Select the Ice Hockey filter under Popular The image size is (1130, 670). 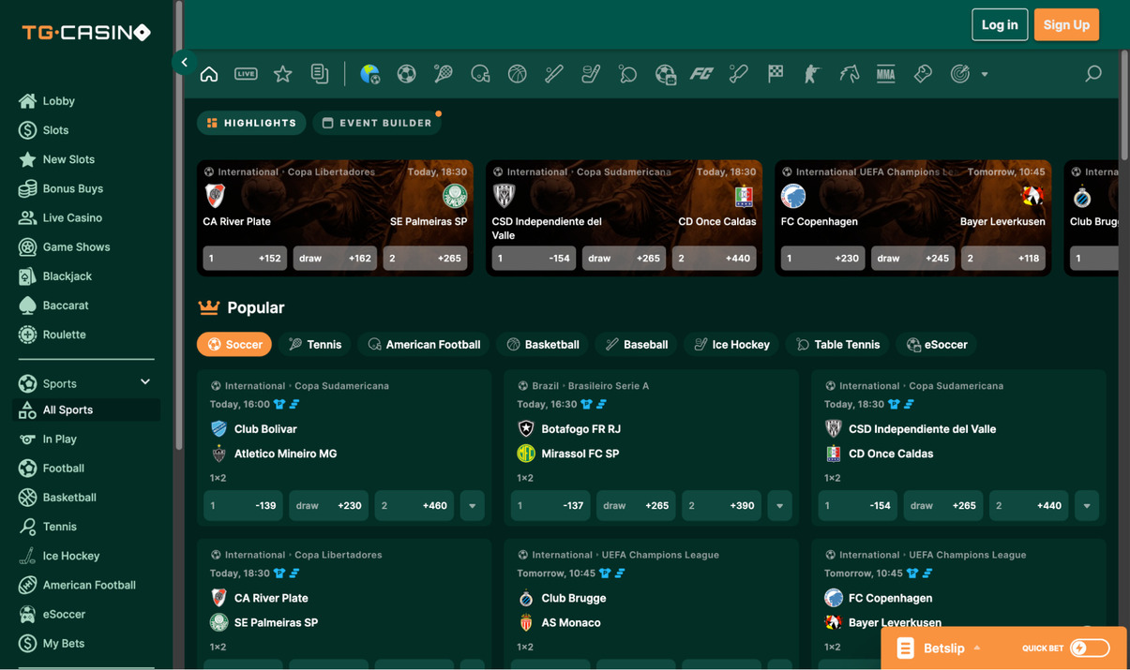731,345
